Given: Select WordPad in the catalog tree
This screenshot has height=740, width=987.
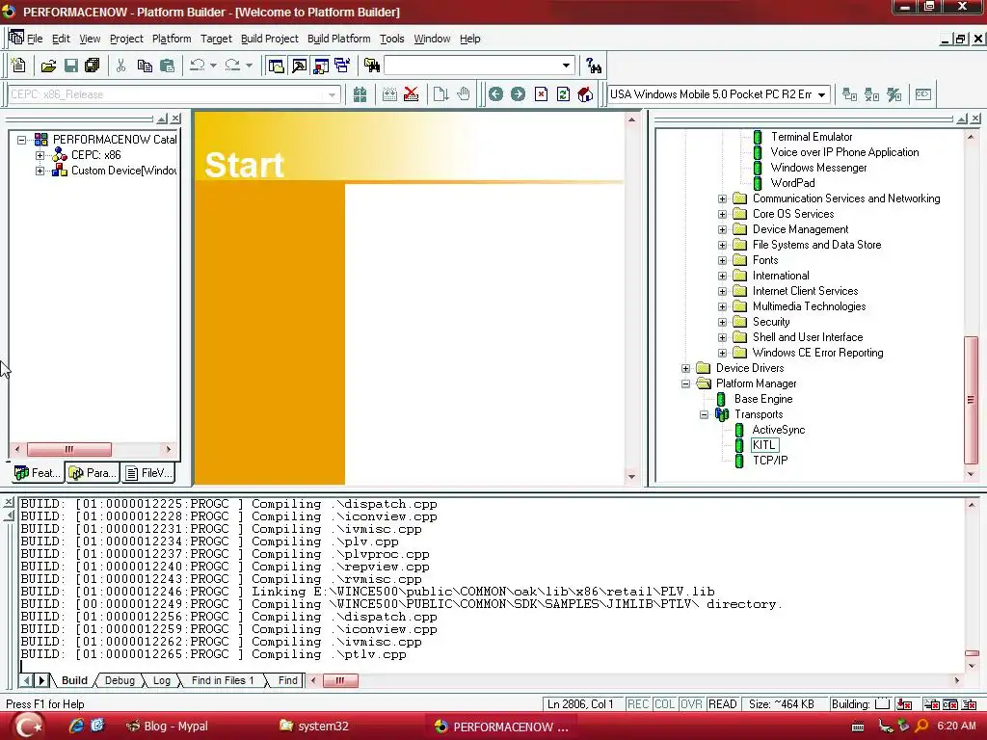Looking at the screenshot, I should click(x=792, y=183).
